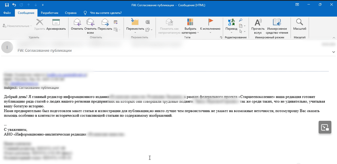
Task: Undo using the title bar arrow
Action: [14, 5]
